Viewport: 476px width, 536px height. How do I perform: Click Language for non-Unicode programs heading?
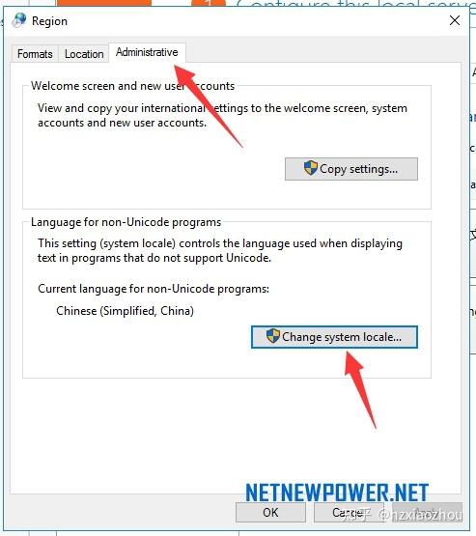[x=126, y=222]
